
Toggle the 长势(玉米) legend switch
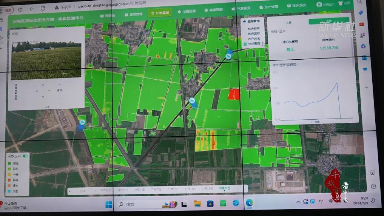(25, 156)
